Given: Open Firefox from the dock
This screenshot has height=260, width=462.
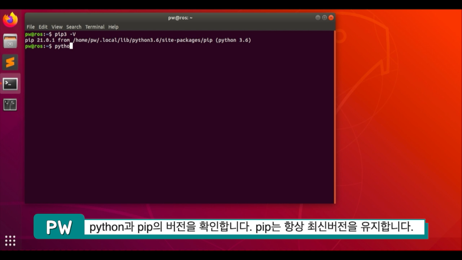Looking at the screenshot, I should [10, 20].
